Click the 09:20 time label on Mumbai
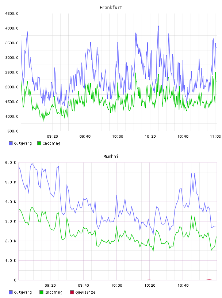Image resolution: width=222 pixels, height=298 pixels. tap(50, 286)
